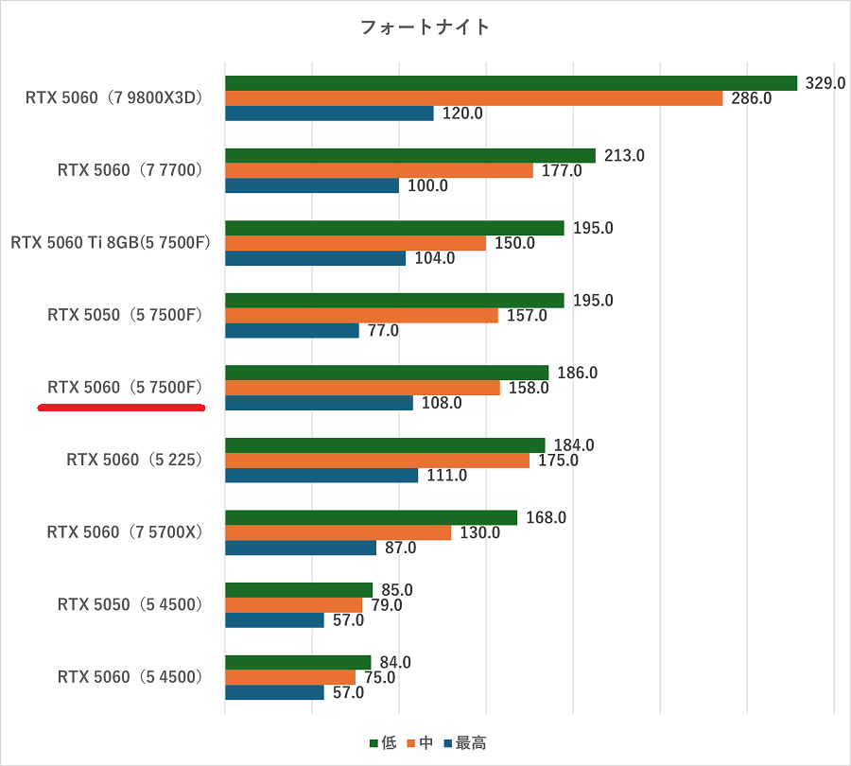Click the data label 84.0
The width and height of the screenshot is (851, 766).
click(394, 662)
